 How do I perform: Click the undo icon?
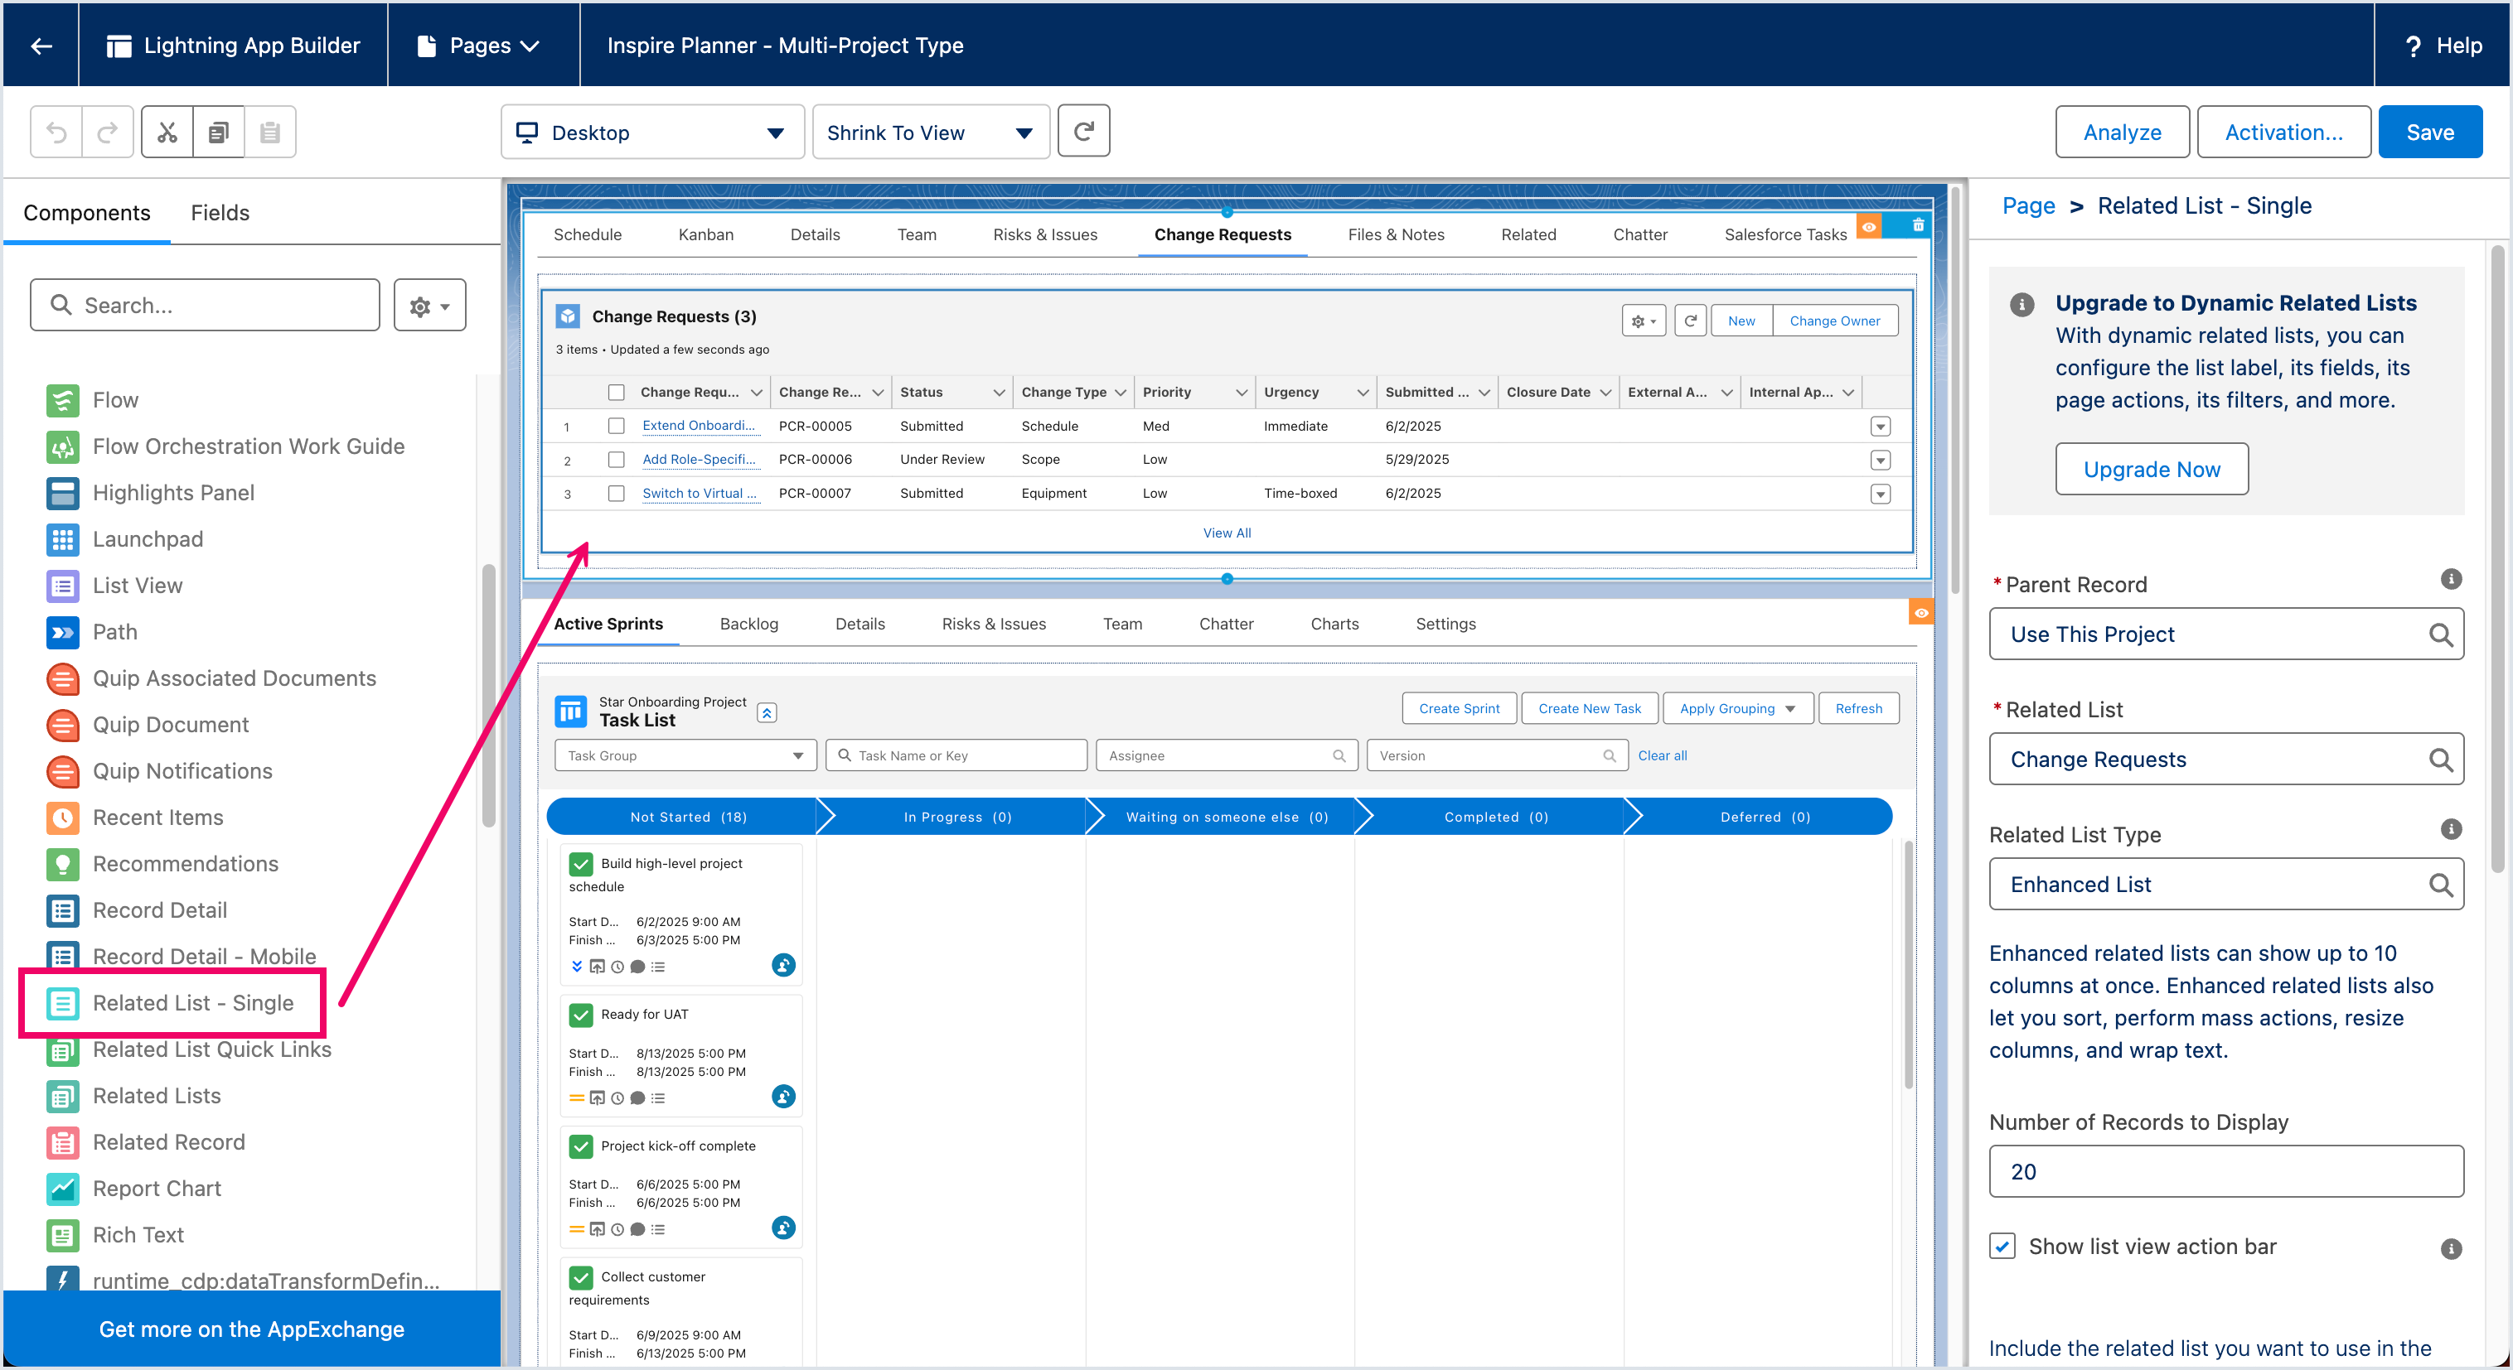(56, 132)
